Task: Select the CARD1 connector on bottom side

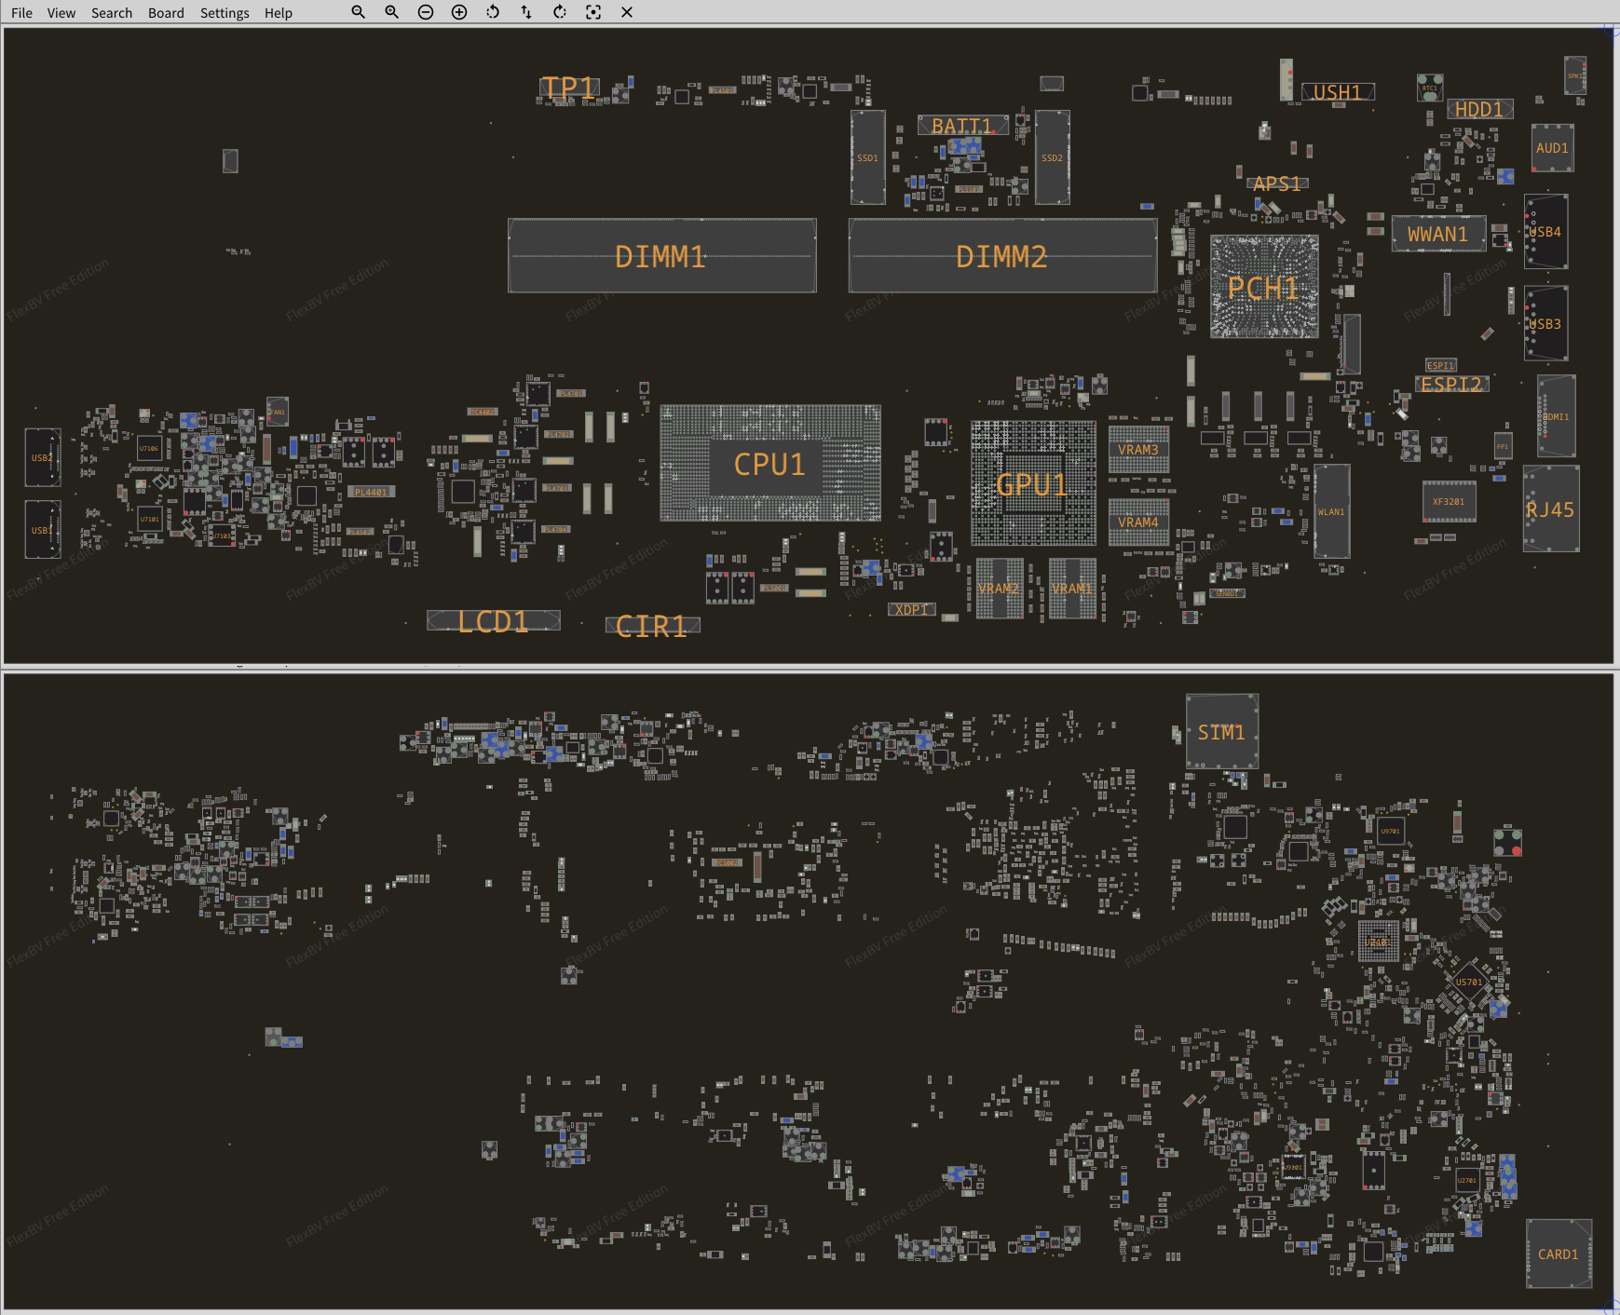Action: 1558,1254
